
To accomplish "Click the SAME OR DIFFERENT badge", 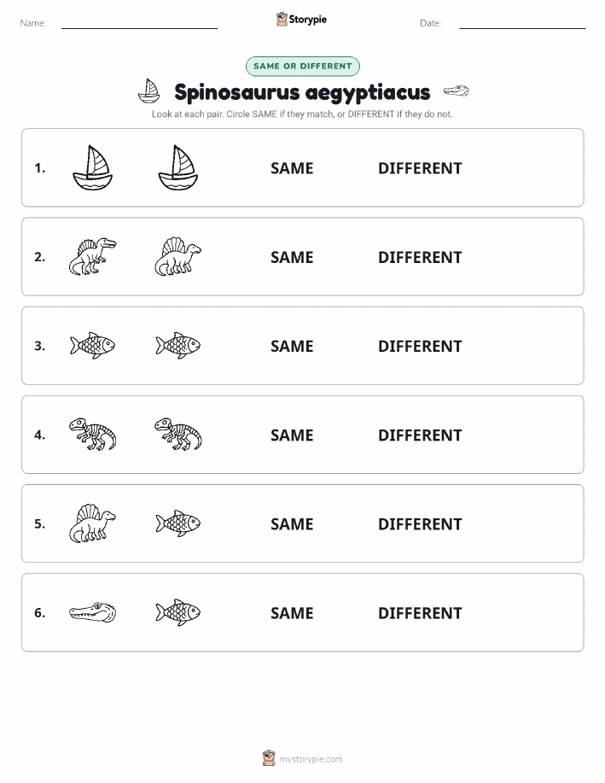I will [302, 66].
